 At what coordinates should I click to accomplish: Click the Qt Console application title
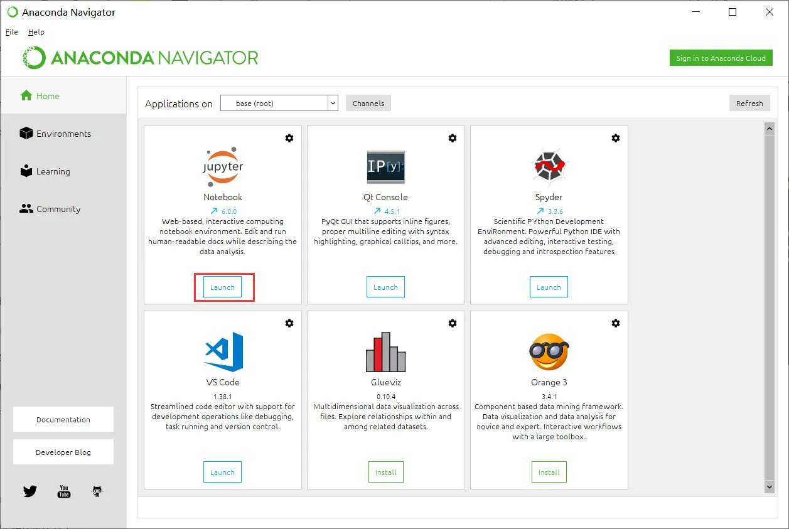385,197
